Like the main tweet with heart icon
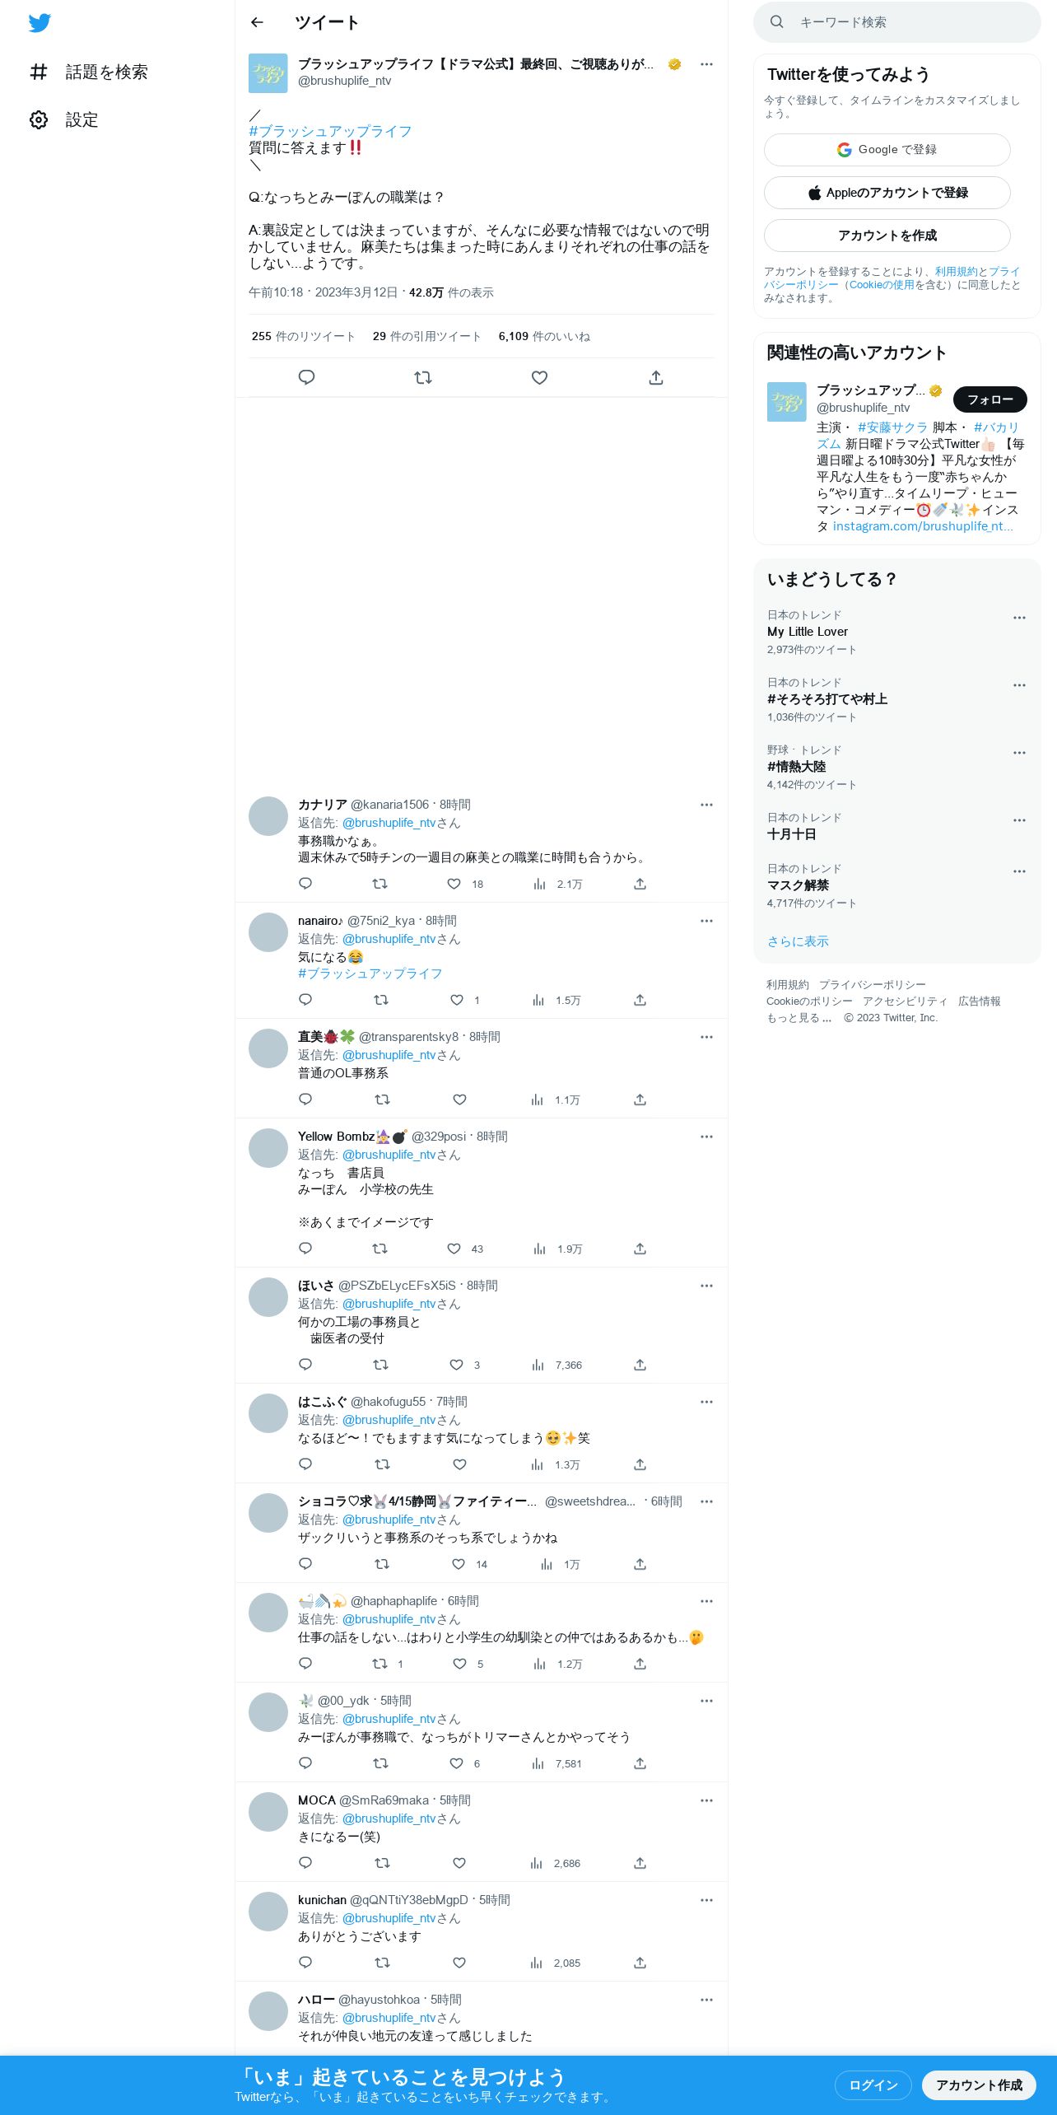Screen dimensions: 1057x2115 [539, 377]
